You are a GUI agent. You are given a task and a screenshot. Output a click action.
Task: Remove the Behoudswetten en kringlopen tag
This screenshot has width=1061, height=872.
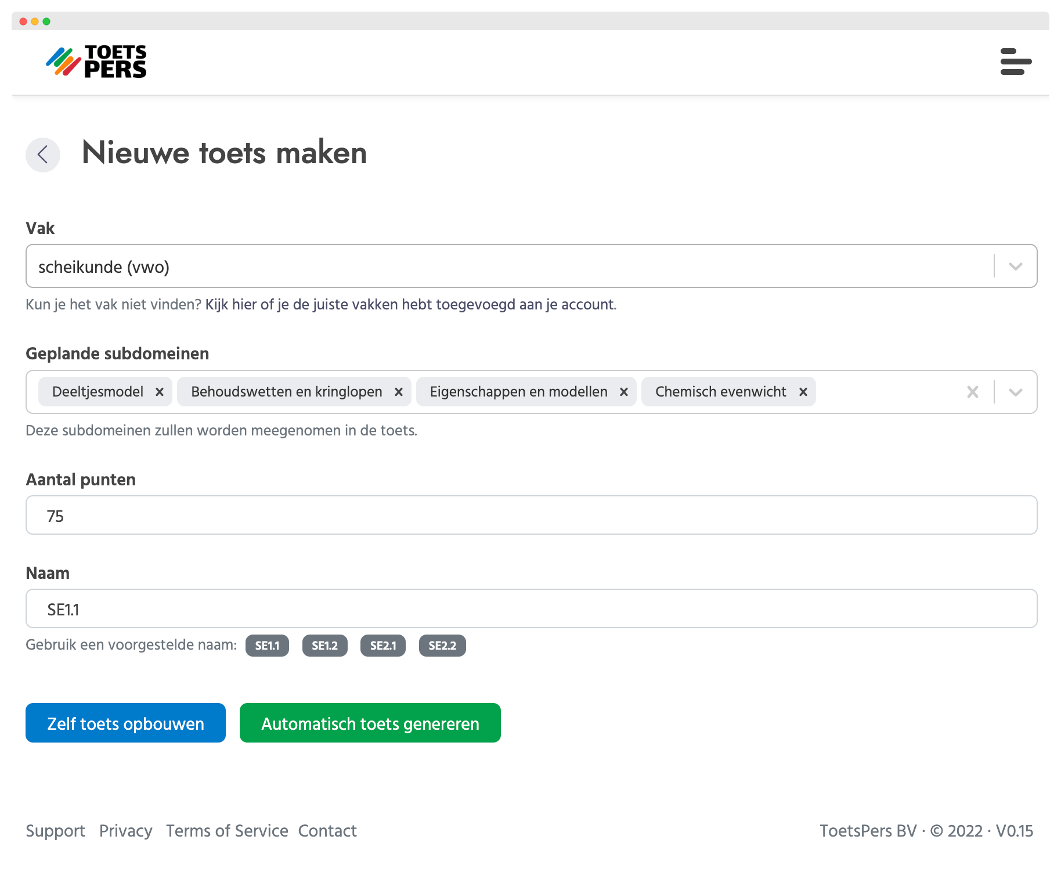pyautogui.click(x=399, y=391)
